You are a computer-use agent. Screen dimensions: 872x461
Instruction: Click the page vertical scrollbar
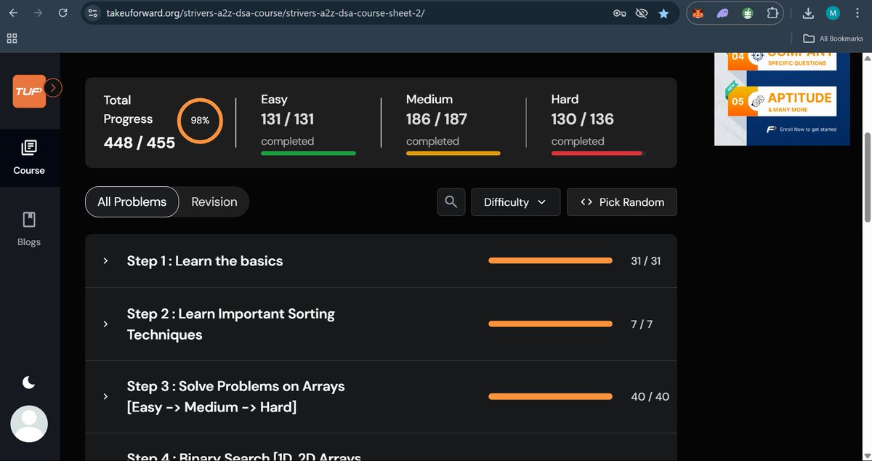tap(867, 177)
